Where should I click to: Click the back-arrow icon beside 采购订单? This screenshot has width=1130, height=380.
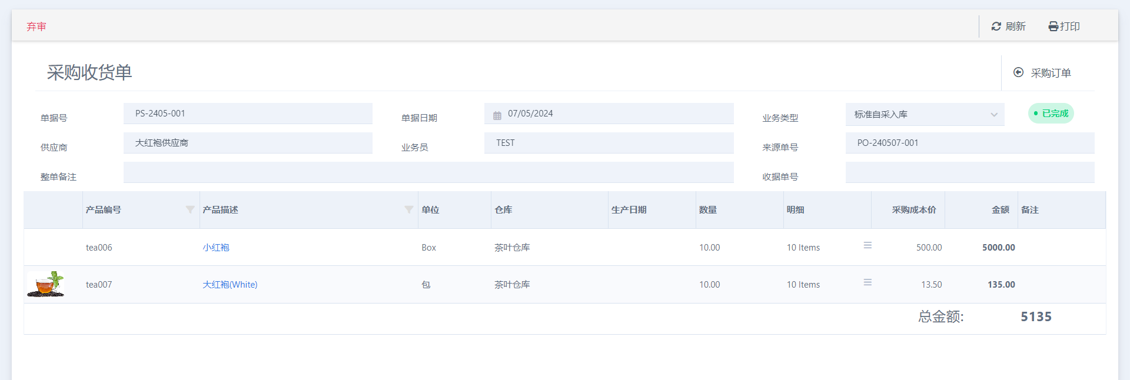pyautogui.click(x=1018, y=72)
